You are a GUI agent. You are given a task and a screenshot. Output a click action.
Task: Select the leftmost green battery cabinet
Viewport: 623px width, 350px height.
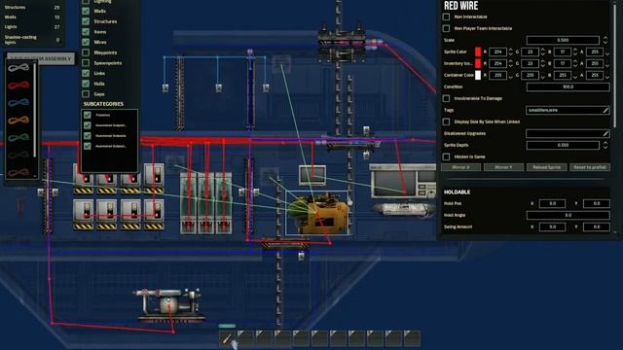(188, 203)
